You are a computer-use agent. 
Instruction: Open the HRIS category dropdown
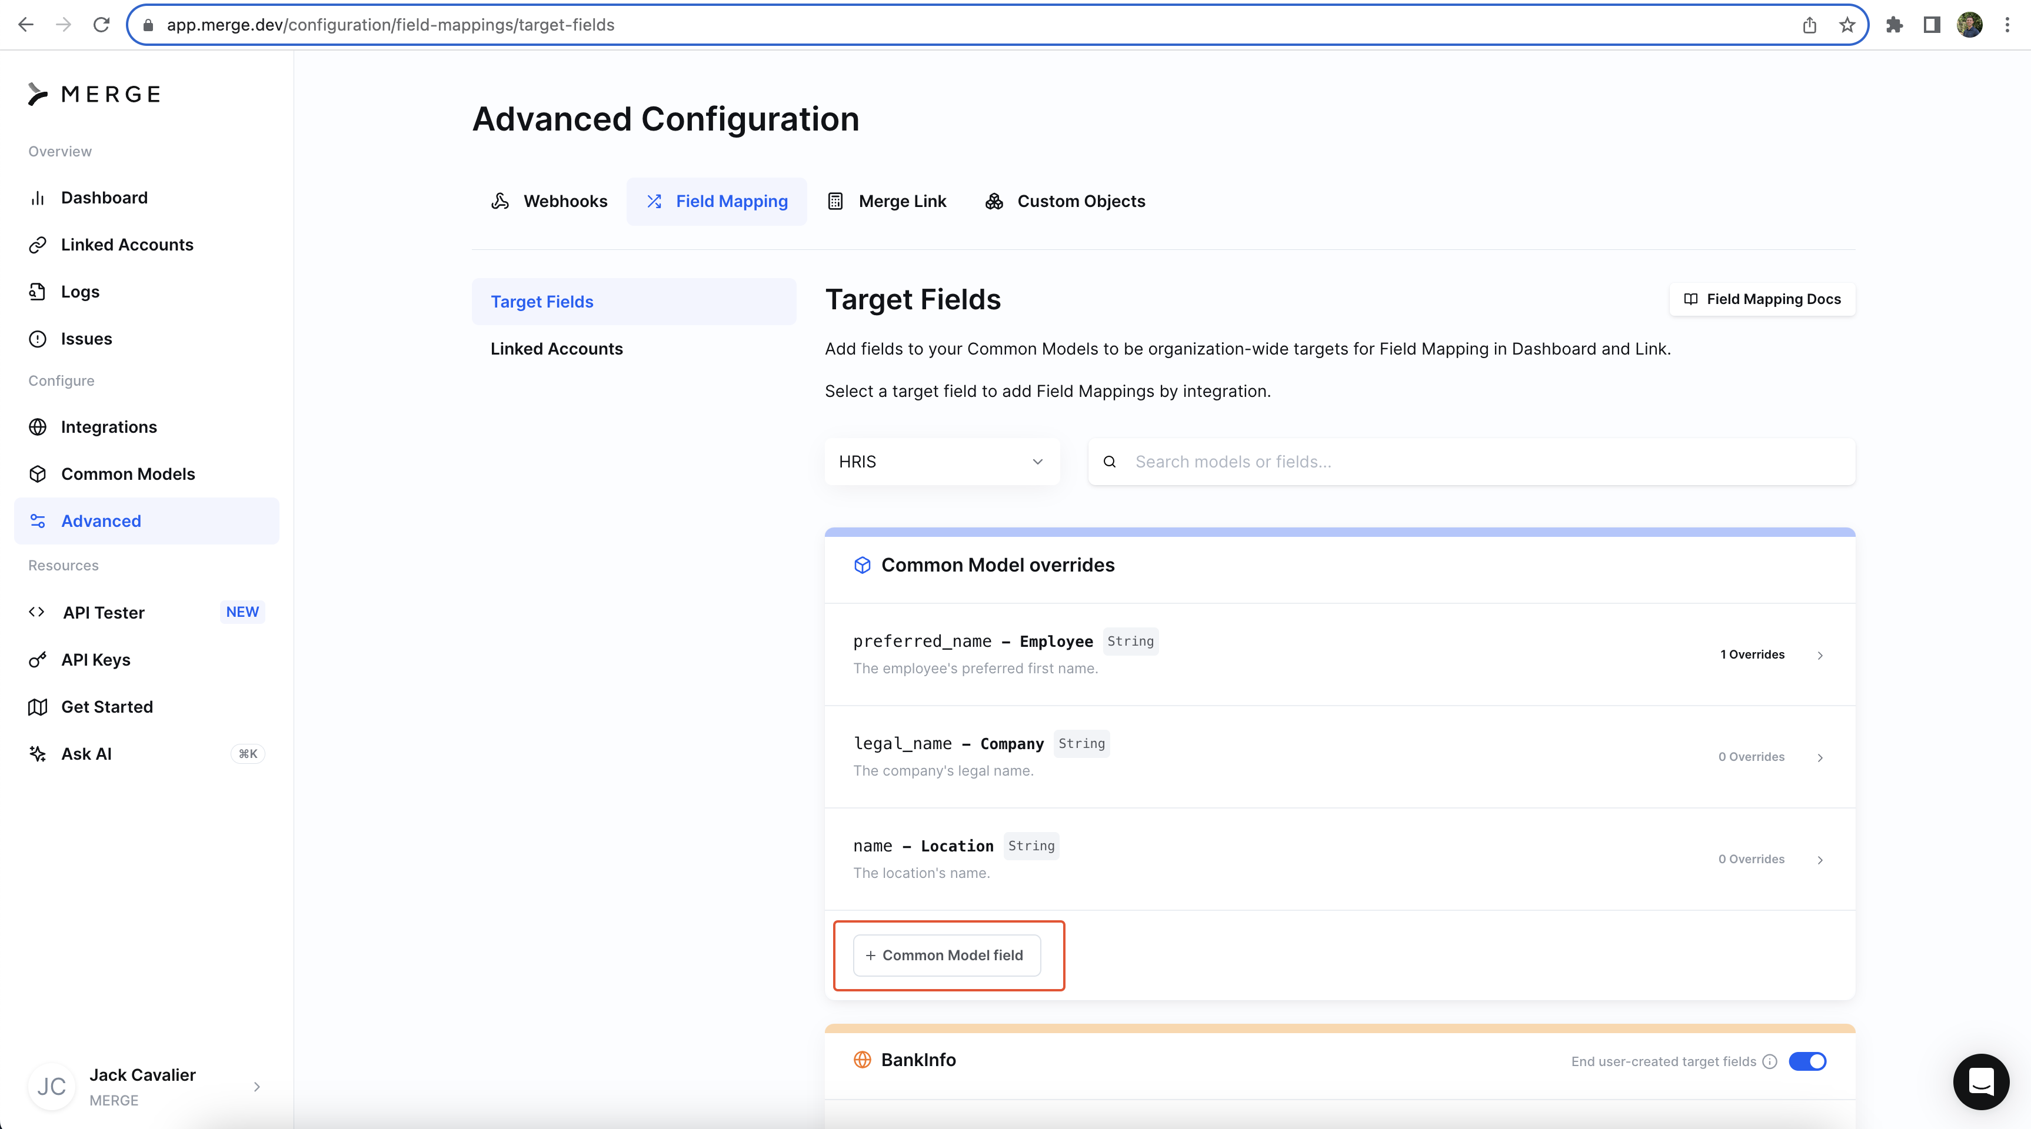click(941, 462)
